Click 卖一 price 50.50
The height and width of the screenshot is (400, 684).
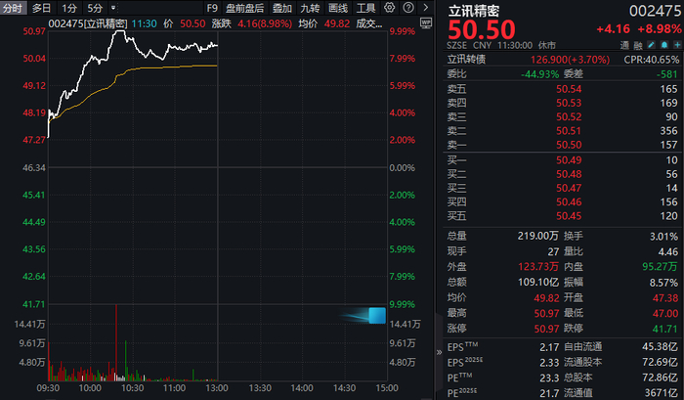[x=569, y=145]
